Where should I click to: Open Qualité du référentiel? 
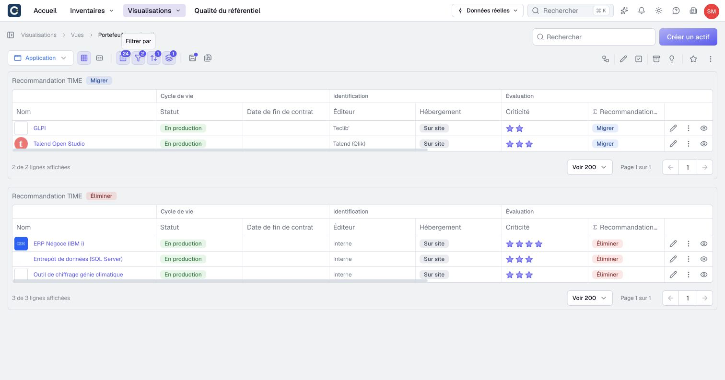(227, 11)
